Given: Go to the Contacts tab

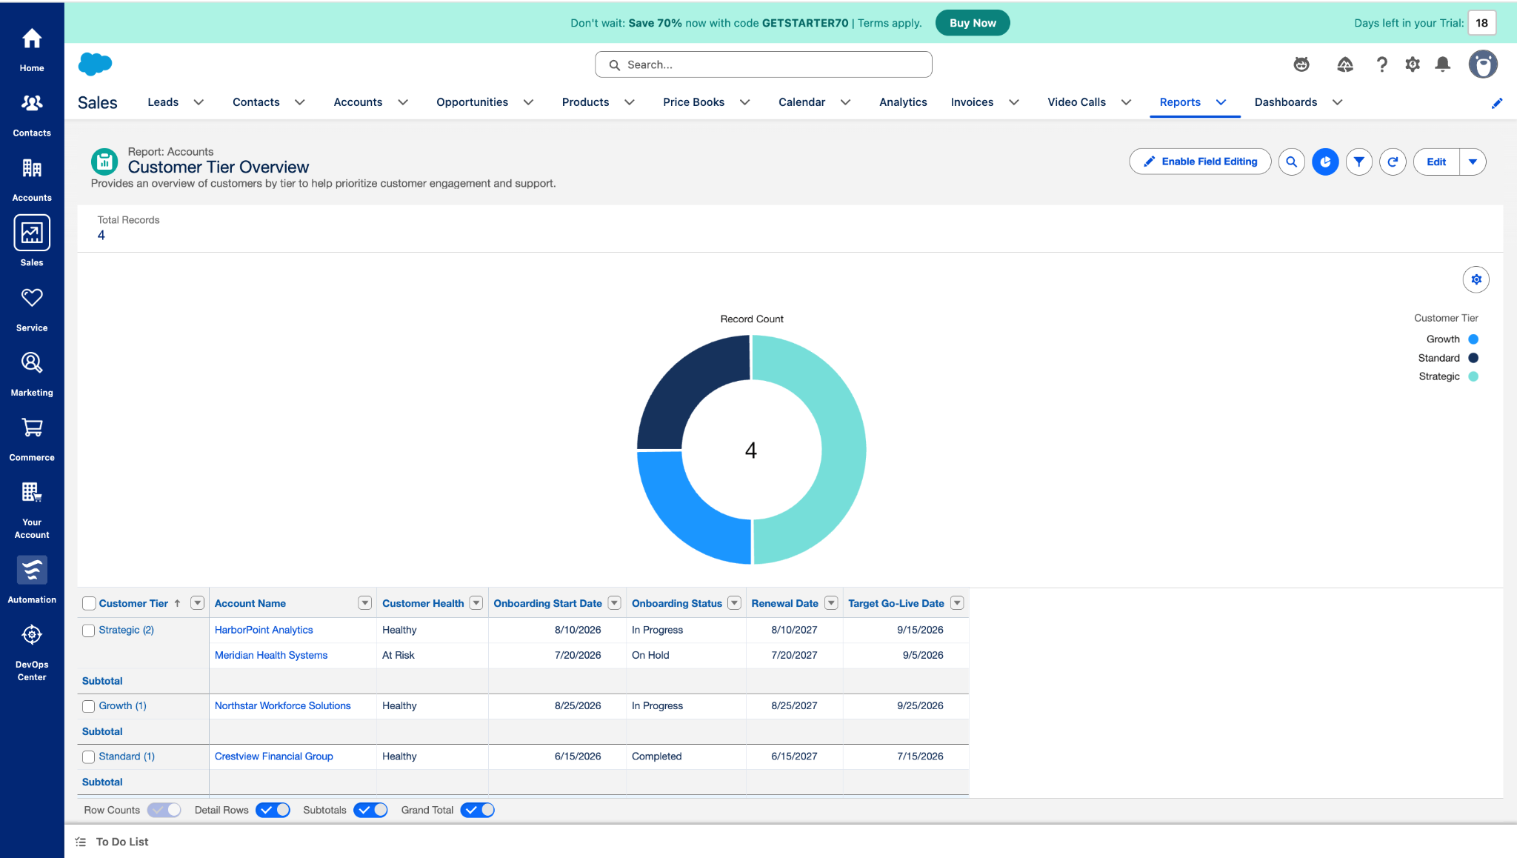Looking at the screenshot, I should (x=256, y=102).
